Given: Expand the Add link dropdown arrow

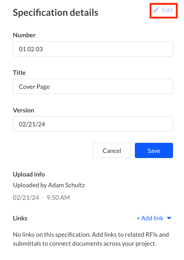Looking at the screenshot, I should coord(169,218).
